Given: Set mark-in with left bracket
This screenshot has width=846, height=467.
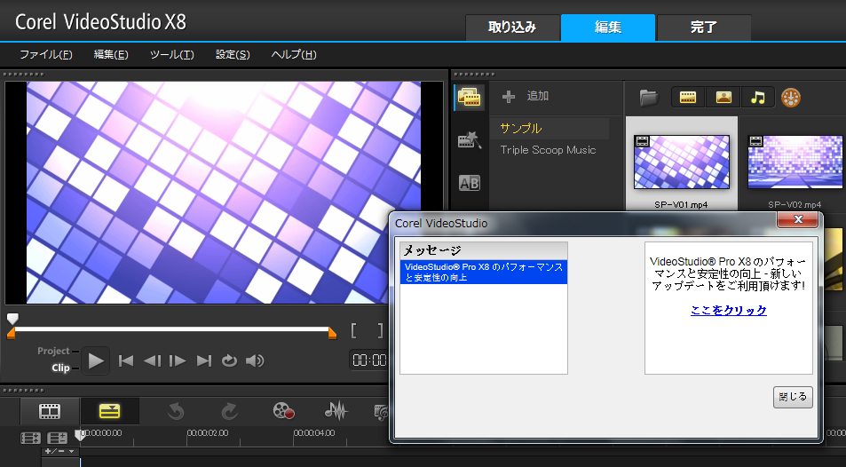Looking at the screenshot, I should pos(353,330).
